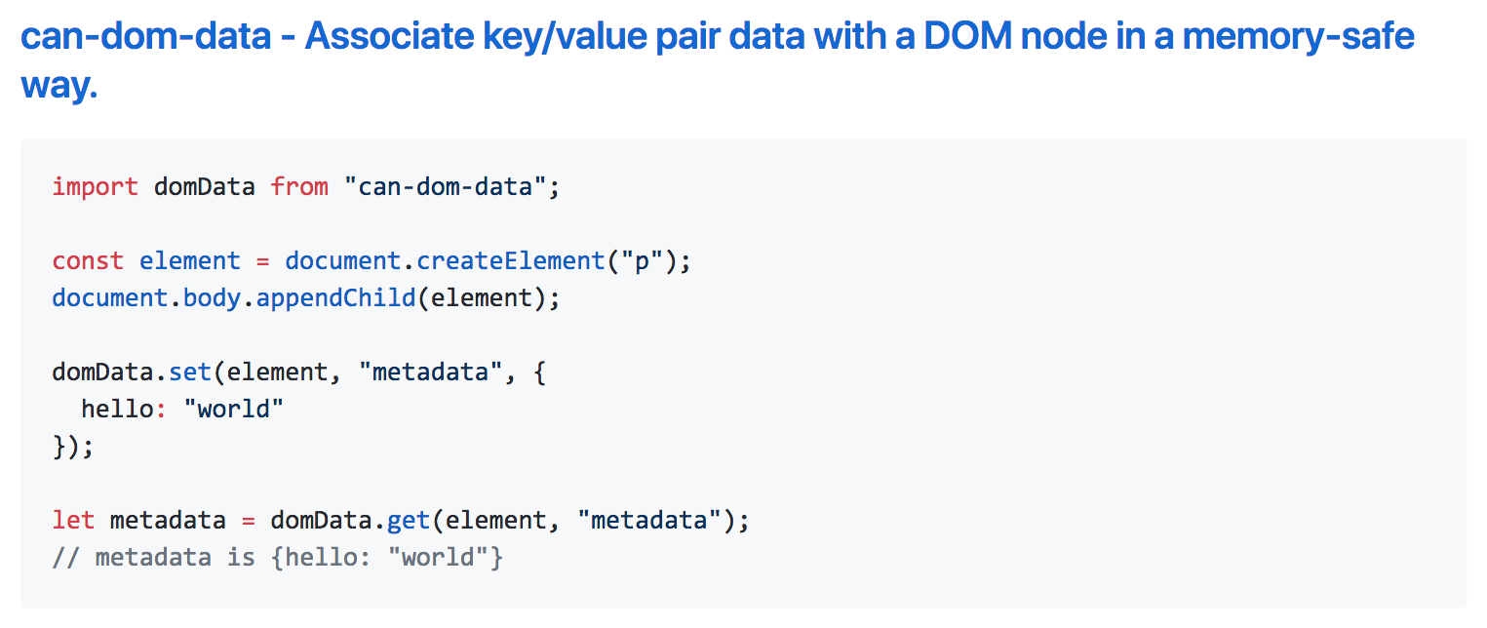Click the blue "element" variable after const

point(190,260)
